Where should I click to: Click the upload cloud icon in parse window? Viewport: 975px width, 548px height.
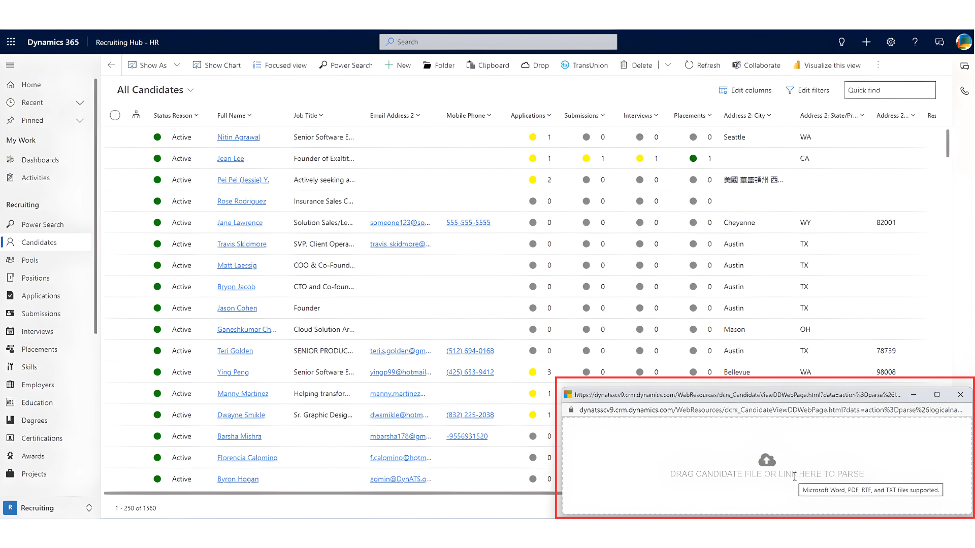(767, 460)
